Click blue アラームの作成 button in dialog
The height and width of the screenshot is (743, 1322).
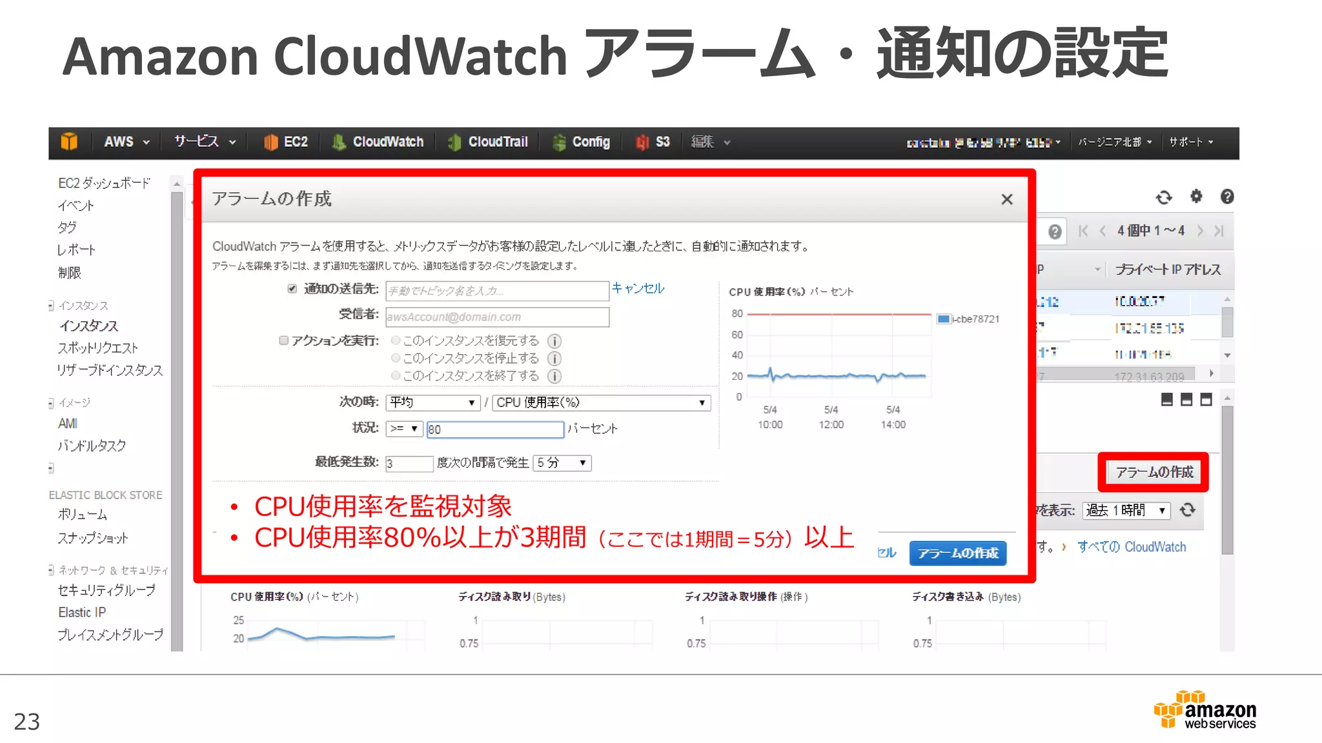tap(958, 553)
